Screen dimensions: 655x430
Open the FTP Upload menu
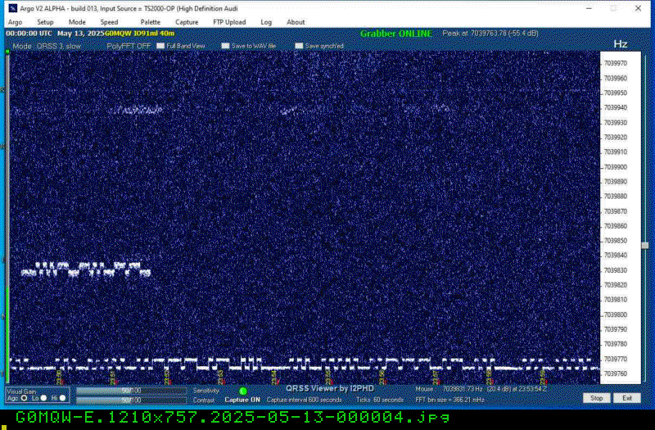(229, 22)
